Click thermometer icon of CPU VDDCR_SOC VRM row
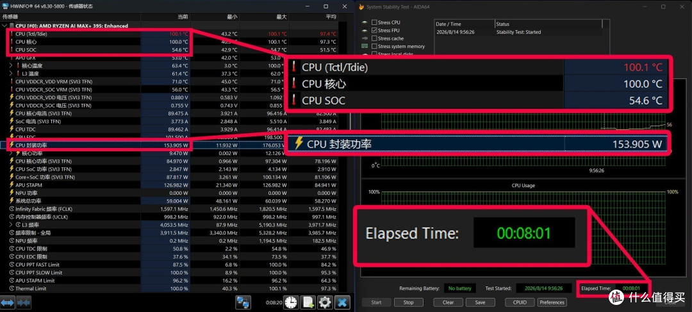This screenshot has height=312, width=692. pyautogui.click(x=12, y=90)
